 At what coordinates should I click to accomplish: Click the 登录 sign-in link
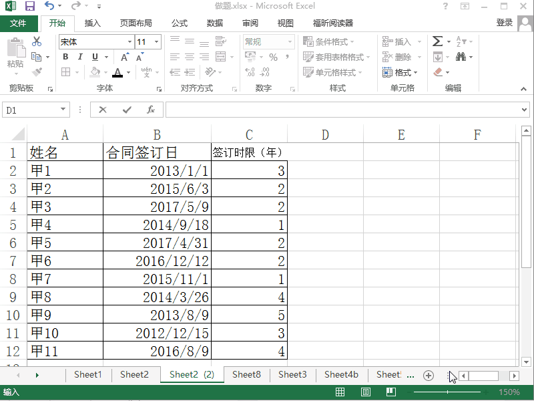click(505, 23)
